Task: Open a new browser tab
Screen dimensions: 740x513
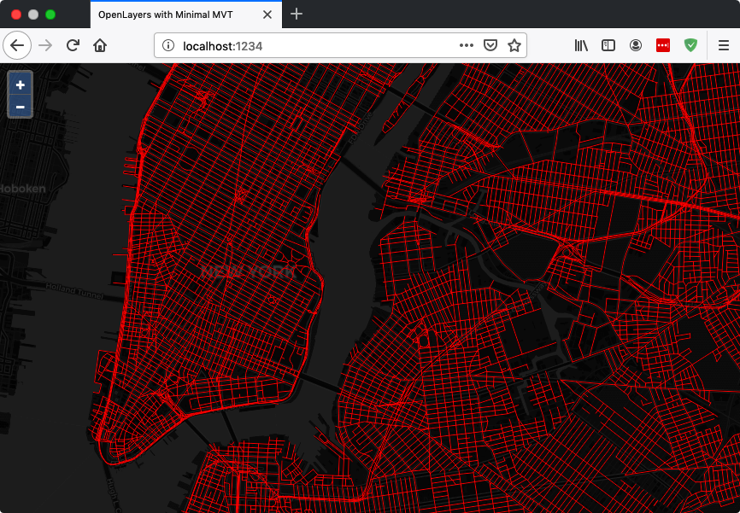Action: click(x=297, y=15)
